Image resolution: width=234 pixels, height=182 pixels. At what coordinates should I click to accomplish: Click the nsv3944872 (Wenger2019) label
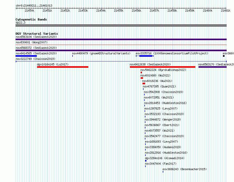click(x=163, y=119)
